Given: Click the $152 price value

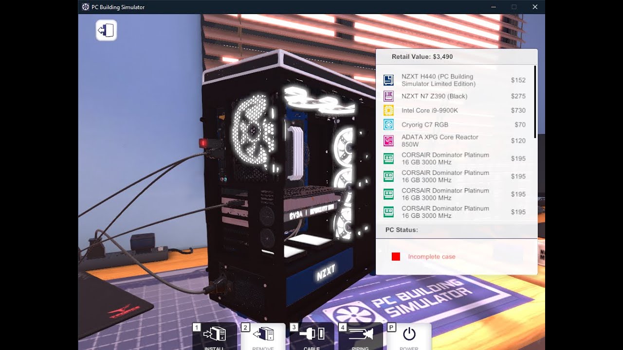Looking at the screenshot, I should tap(518, 80).
